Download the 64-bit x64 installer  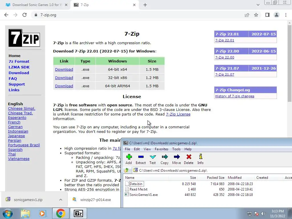[x=64, y=70]
